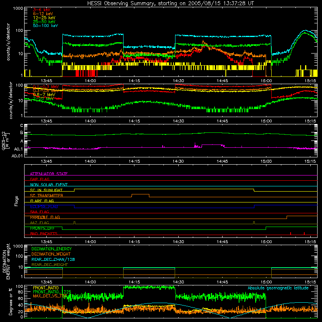Select the SC_TRANSMITTER flag label
This screenshot has width=322, height=322.
[x=47, y=196]
